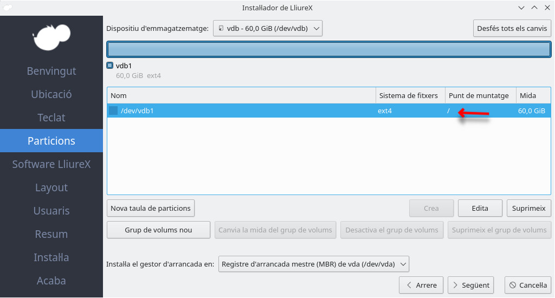Select Acaba step in sidebar
The image size is (555, 298).
point(51,281)
